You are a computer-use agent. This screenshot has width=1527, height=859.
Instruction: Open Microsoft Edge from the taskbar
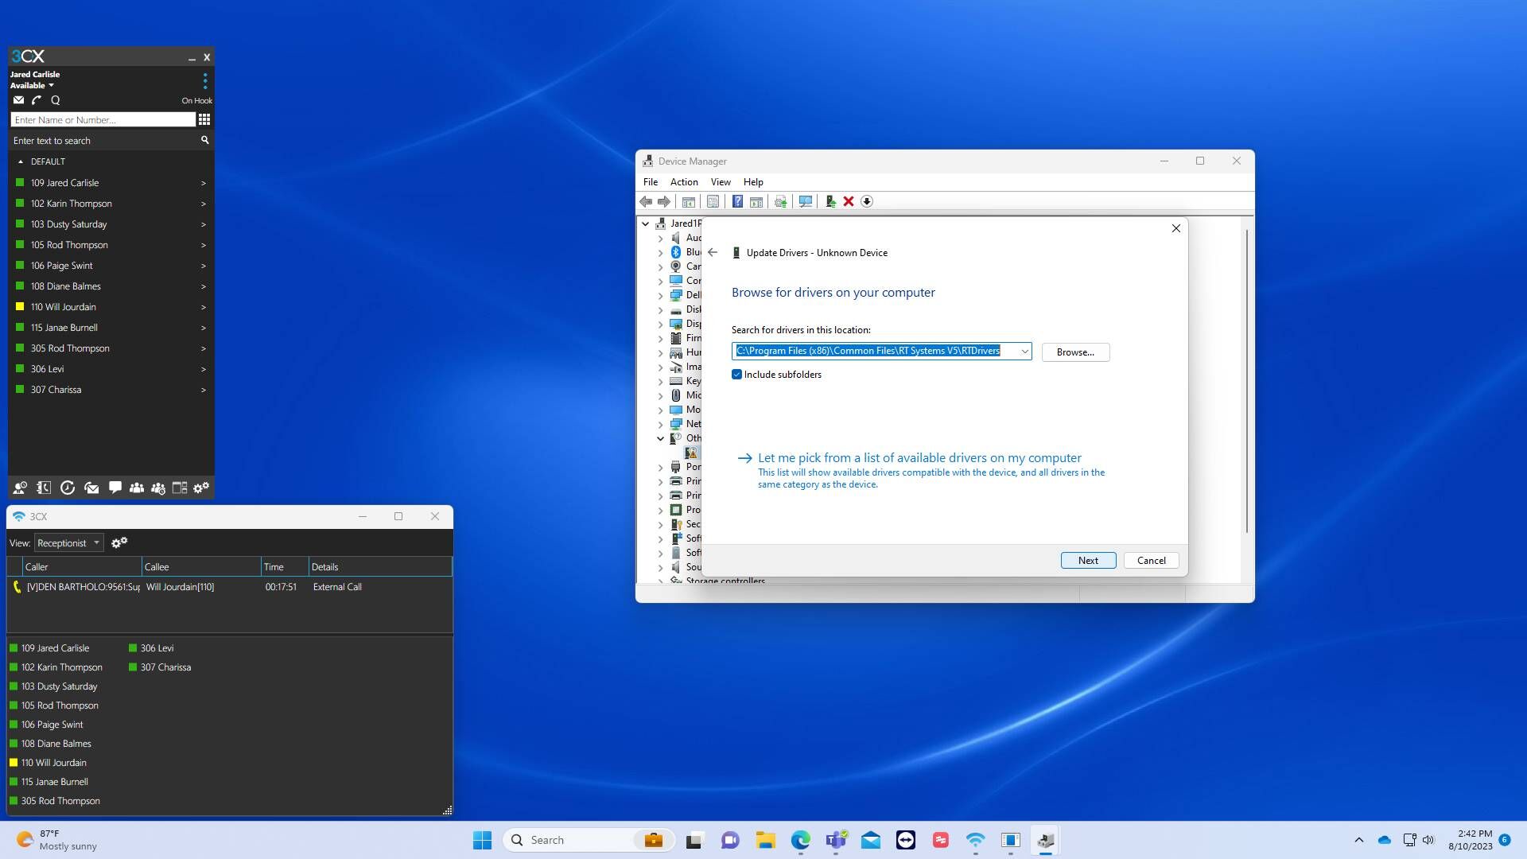click(801, 840)
